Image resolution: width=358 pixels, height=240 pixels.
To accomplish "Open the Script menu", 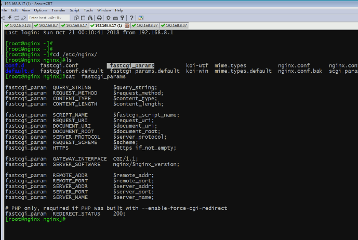I will point(74,10).
